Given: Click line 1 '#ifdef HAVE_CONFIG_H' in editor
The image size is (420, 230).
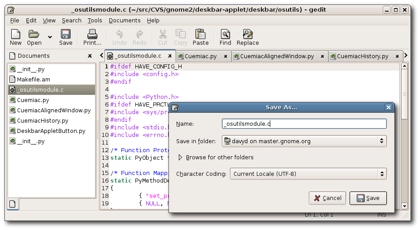Looking at the screenshot, I should coord(146,66).
